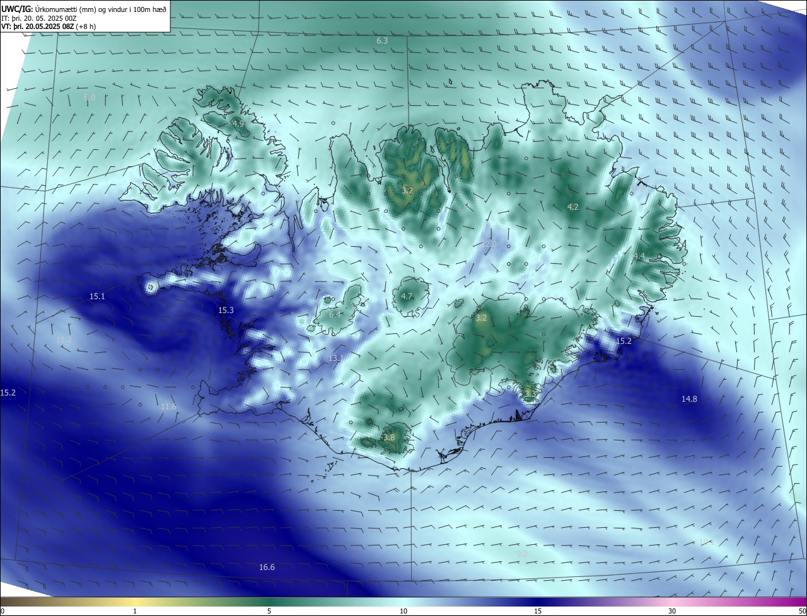
Task: Pick the 4.2 value on the map
Action: (573, 207)
